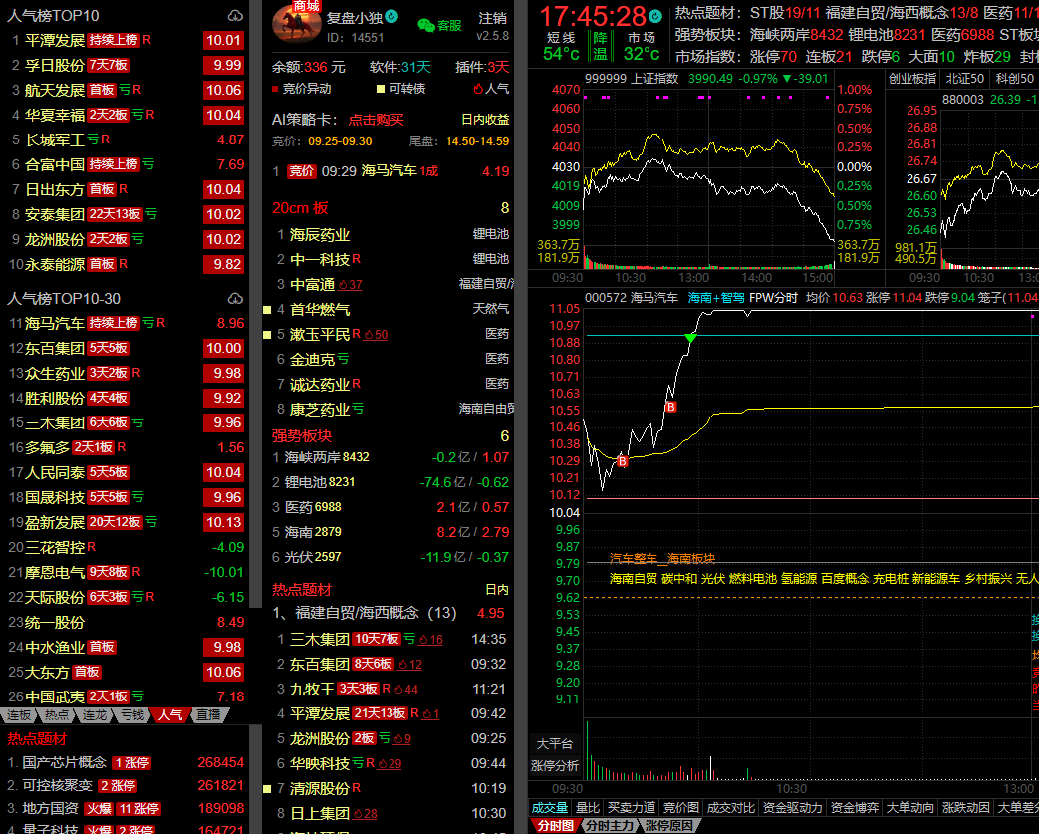Click the 注销 logout button

[492, 18]
